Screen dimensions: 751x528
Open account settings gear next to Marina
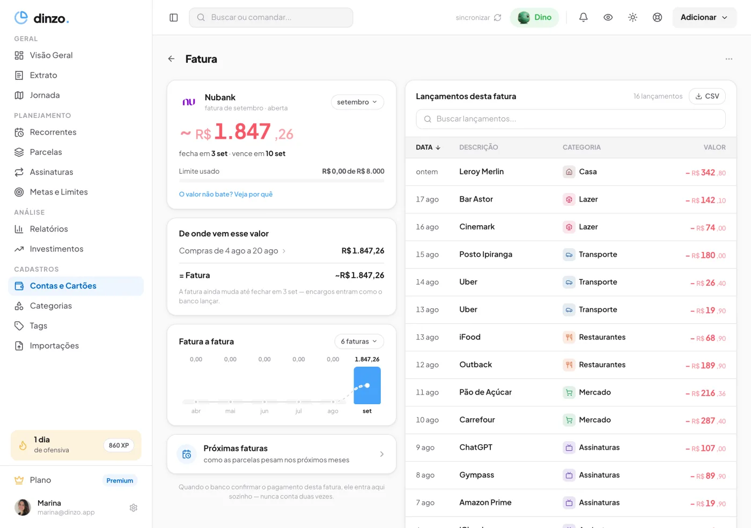134,508
